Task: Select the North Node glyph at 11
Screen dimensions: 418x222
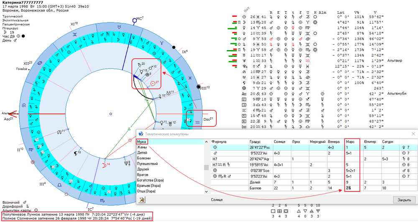Action: click(59, 132)
